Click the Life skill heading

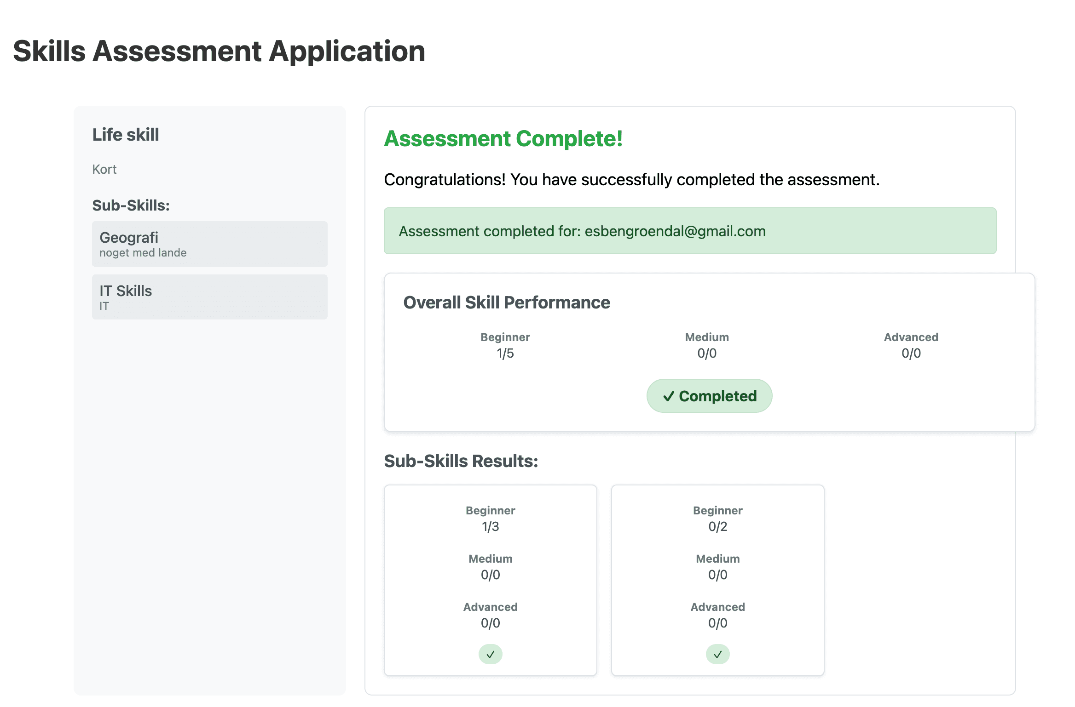[126, 135]
